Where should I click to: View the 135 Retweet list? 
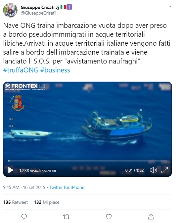16,202
